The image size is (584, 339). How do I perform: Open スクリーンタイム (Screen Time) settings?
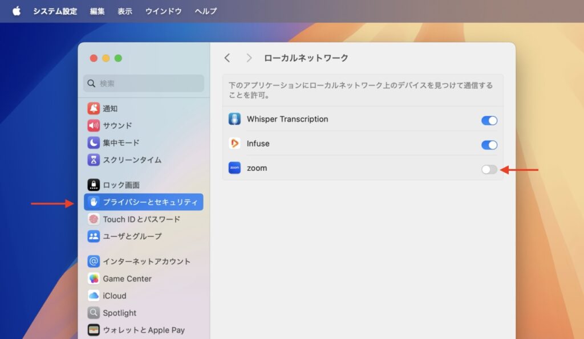94,160
